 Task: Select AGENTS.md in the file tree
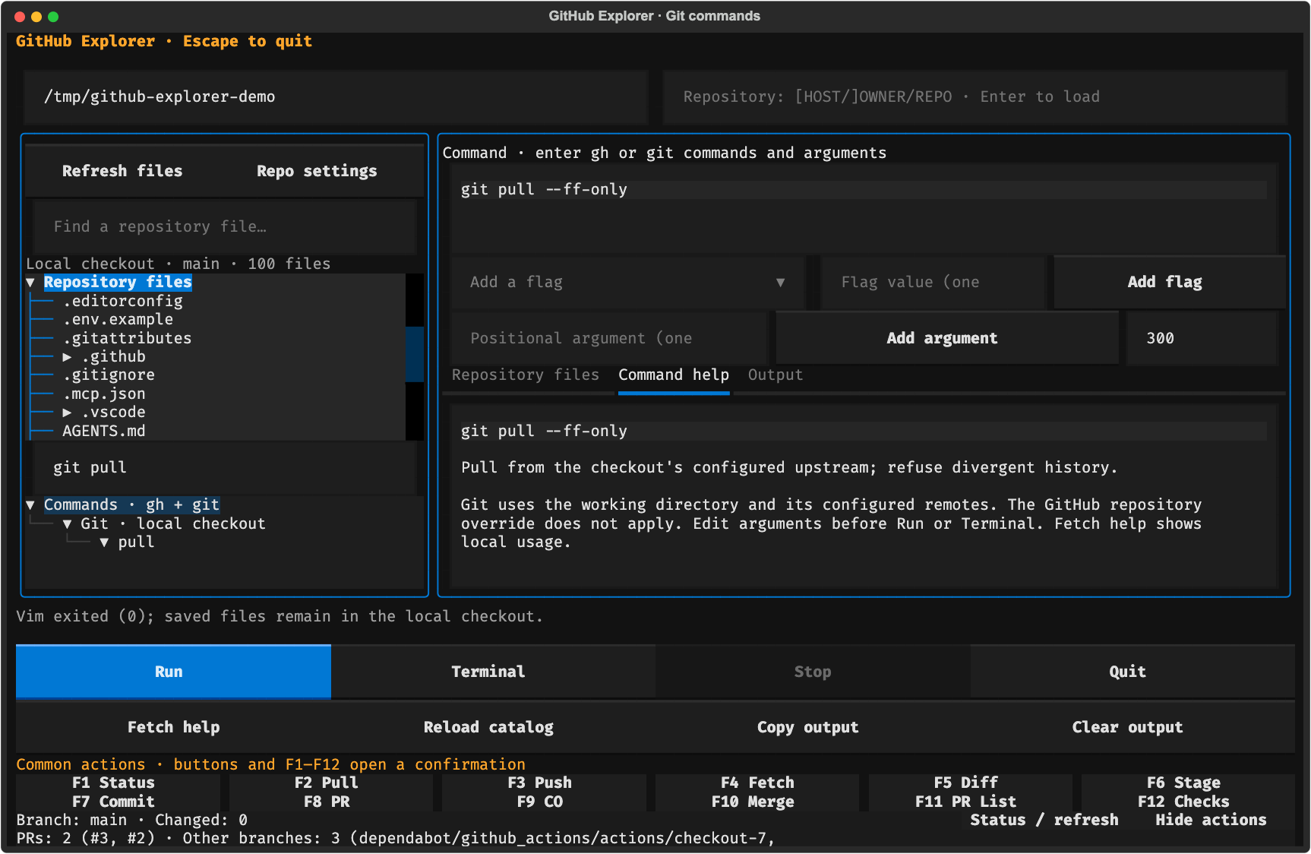point(104,432)
